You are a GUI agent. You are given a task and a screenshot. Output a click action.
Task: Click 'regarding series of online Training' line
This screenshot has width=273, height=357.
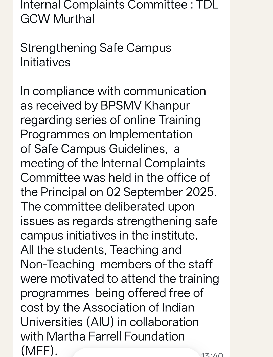111,120
